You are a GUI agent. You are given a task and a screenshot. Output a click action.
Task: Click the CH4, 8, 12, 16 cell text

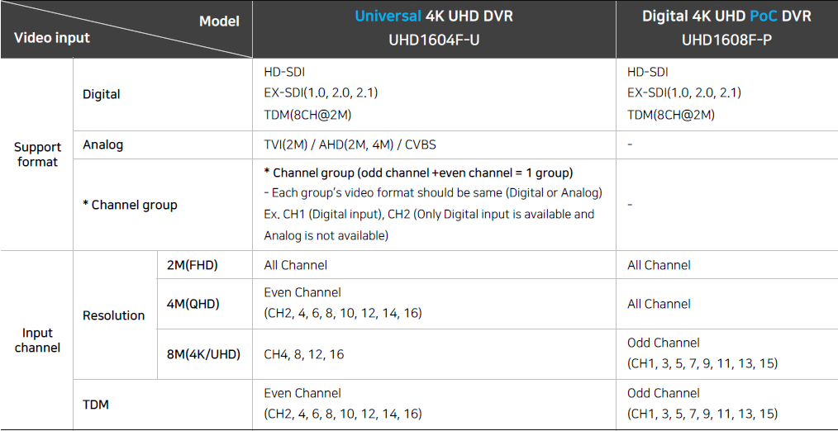tap(304, 353)
